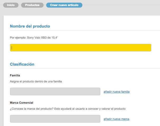Click the Nombre del producto heading
The image size is (160, 126).
click(30, 26)
